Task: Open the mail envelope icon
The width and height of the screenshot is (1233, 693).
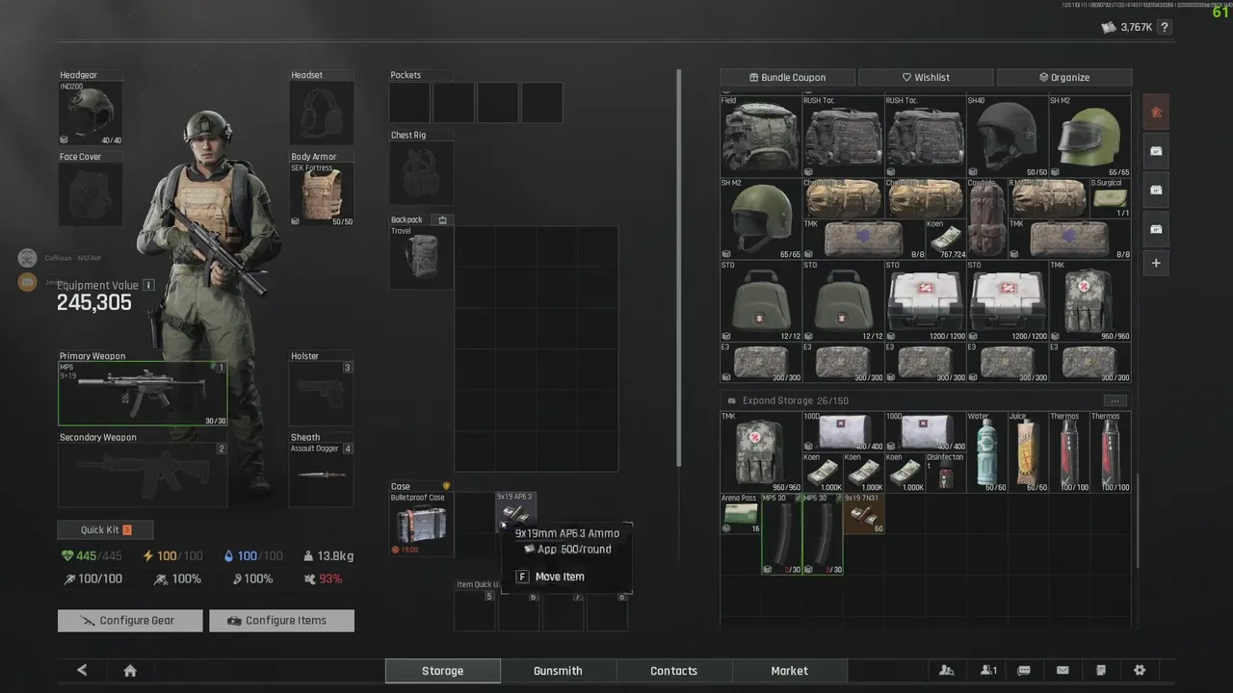Action: pyautogui.click(x=1062, y=671)
